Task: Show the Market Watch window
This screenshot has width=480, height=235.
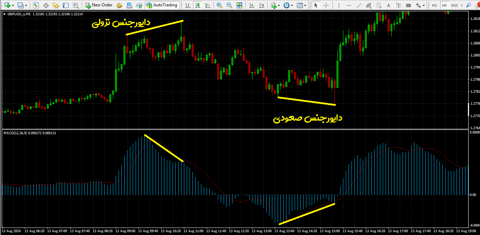Action: click(36, 5)
